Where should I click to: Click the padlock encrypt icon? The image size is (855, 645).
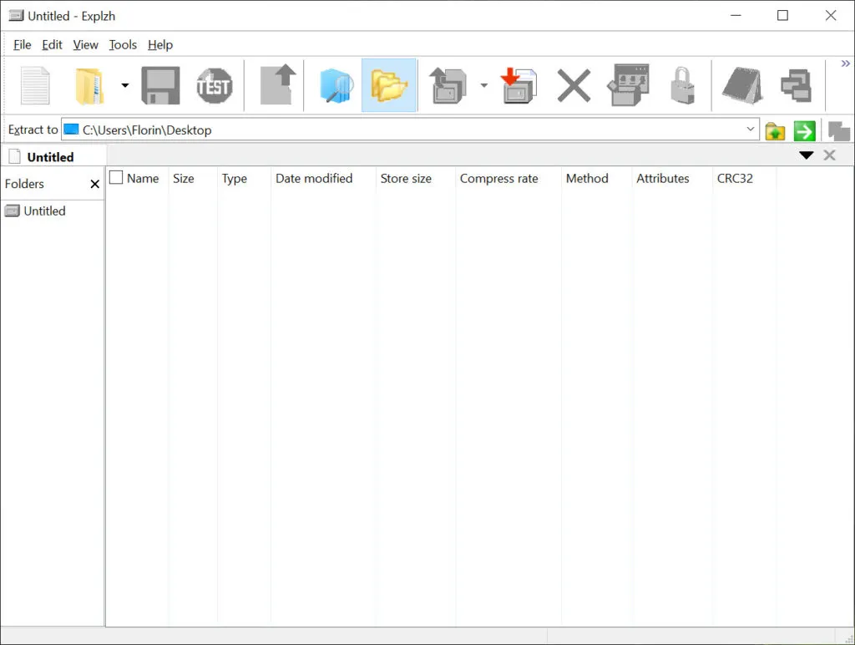[682, 85]
